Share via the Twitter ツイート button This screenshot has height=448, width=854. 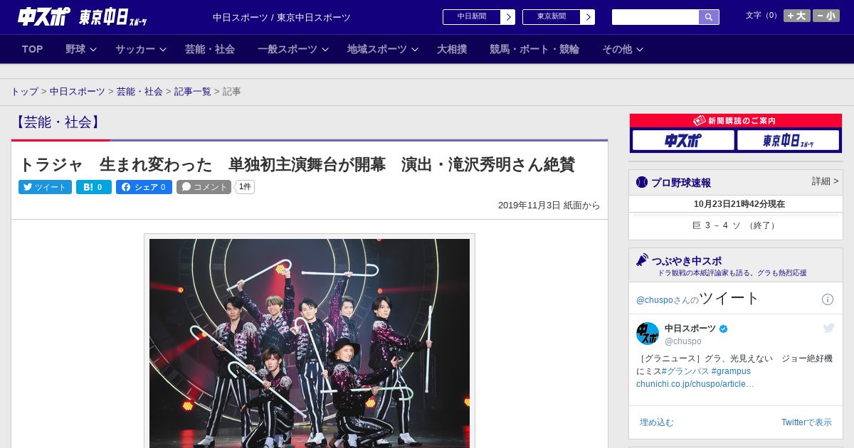click(45, 187)
